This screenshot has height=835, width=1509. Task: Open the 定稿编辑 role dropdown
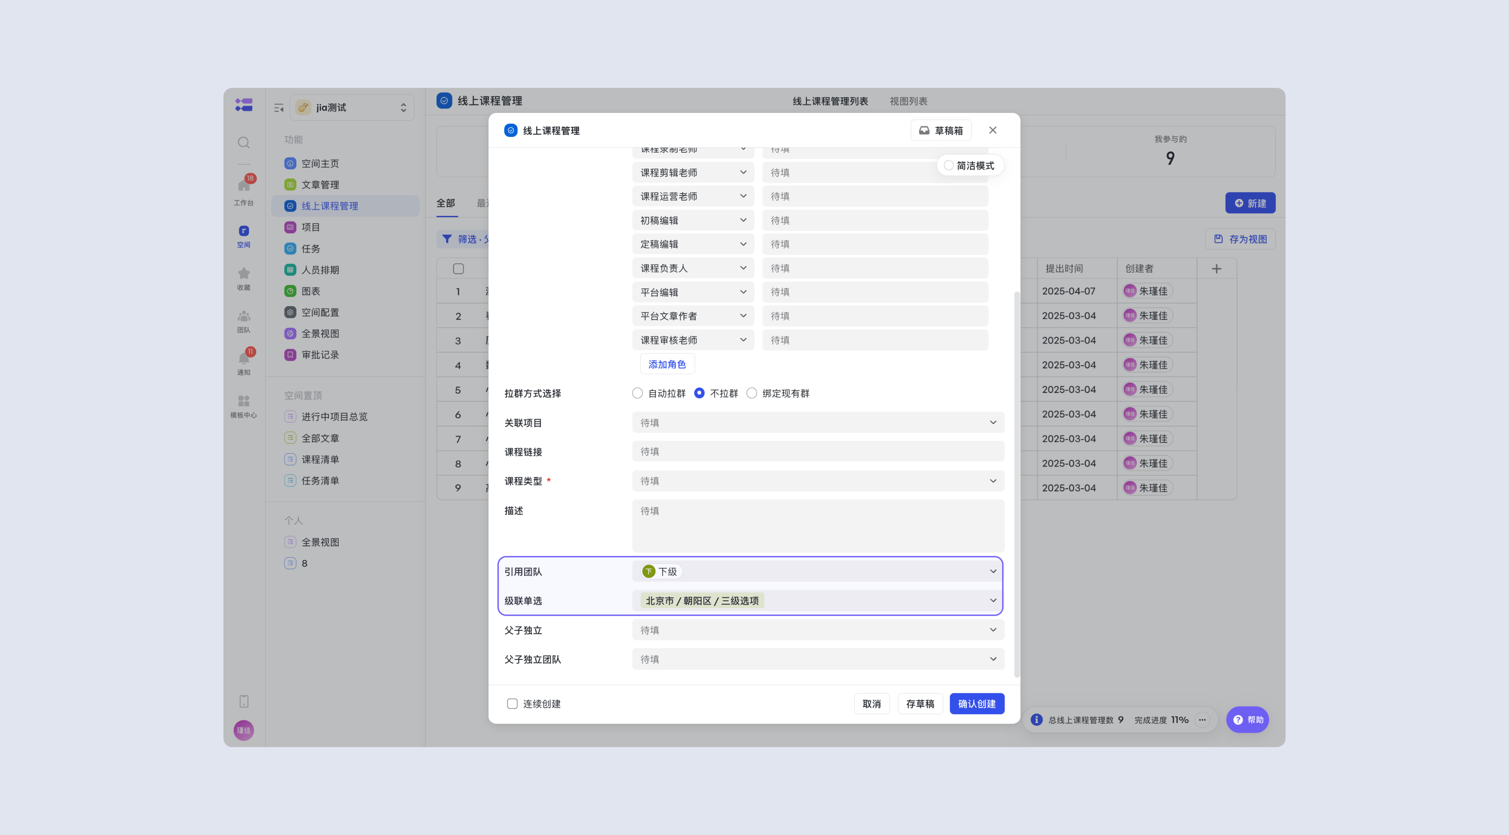[693, 244]
